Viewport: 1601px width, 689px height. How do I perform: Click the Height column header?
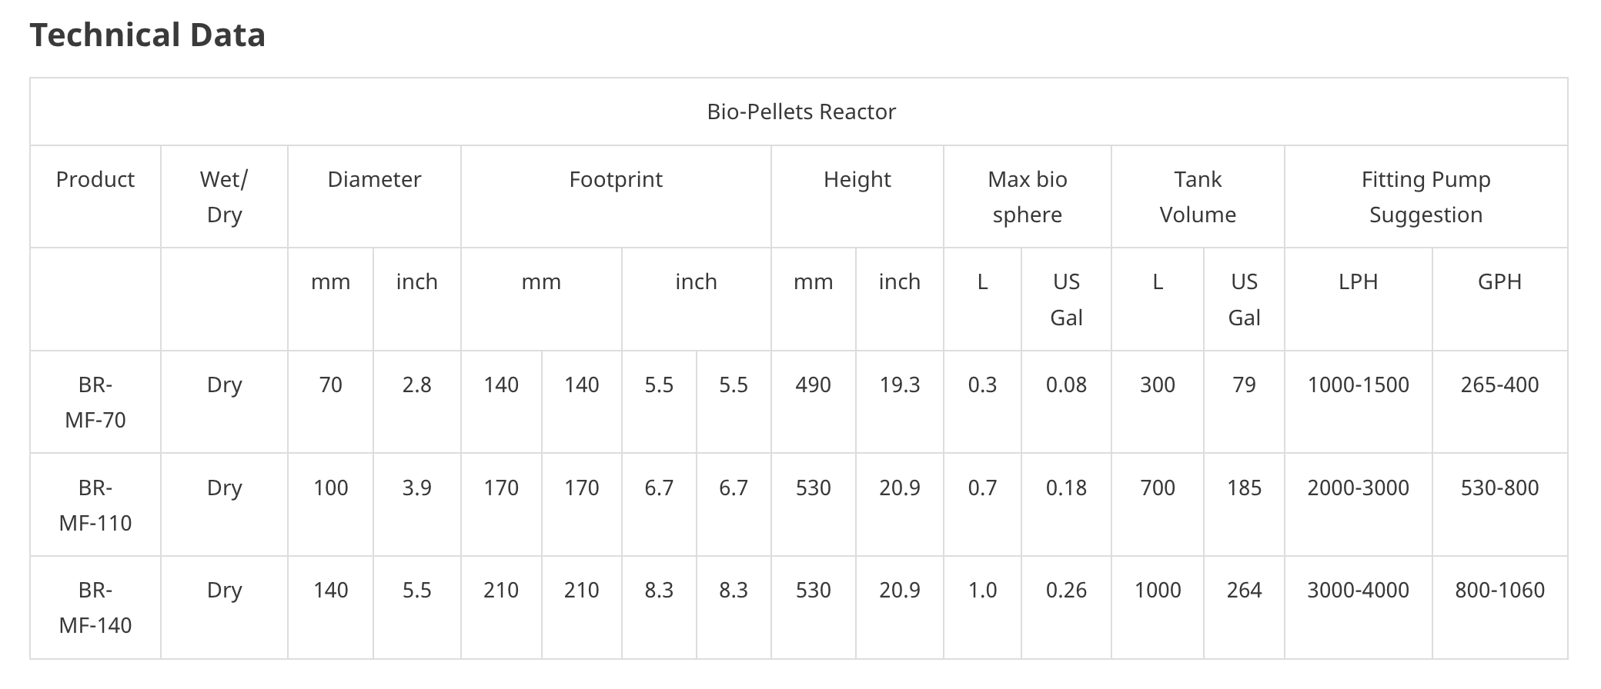tap(857, 197)
